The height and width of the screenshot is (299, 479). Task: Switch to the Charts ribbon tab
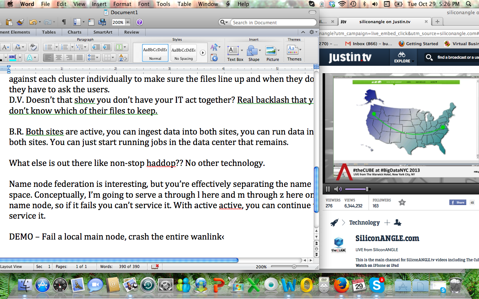[x=74, y=32]
